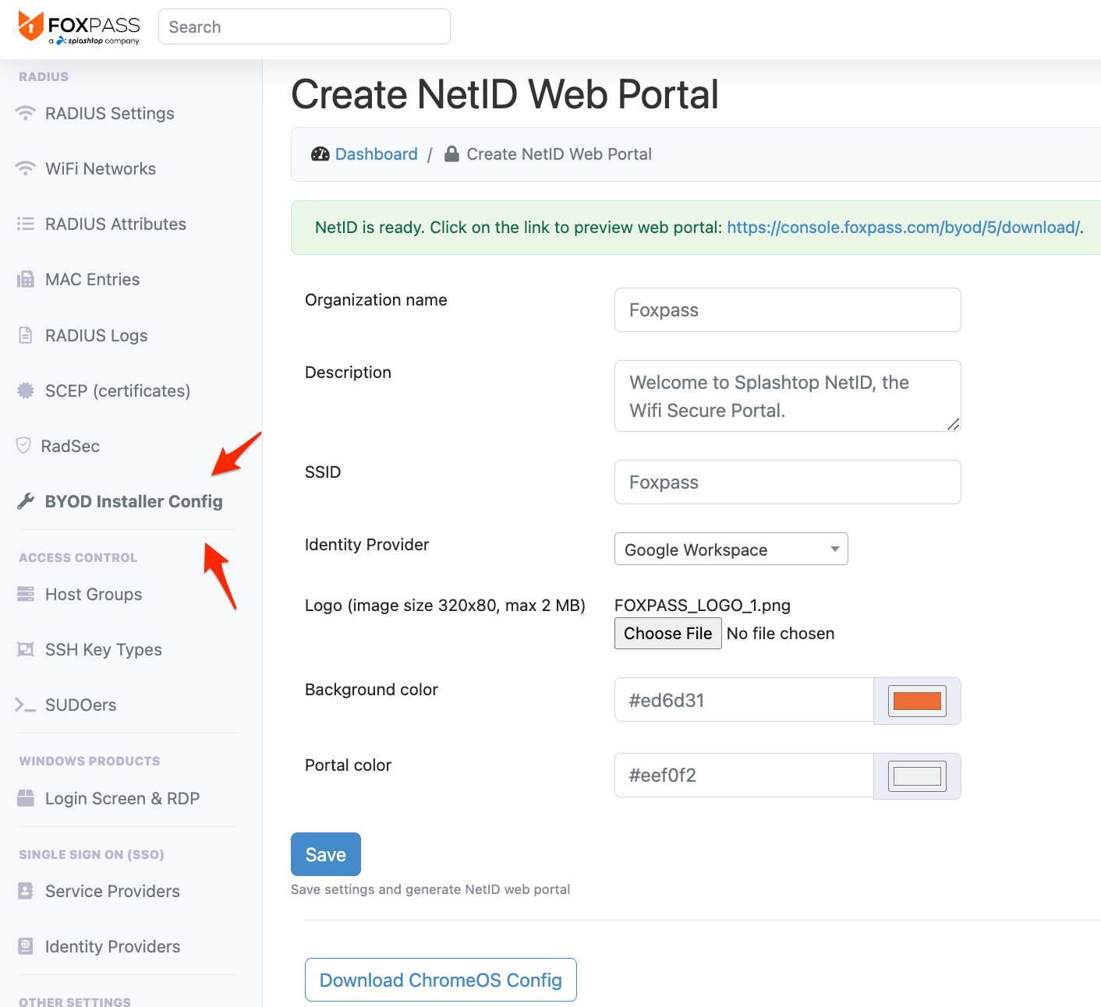Open SUDOers page

[x=81, y=705]
